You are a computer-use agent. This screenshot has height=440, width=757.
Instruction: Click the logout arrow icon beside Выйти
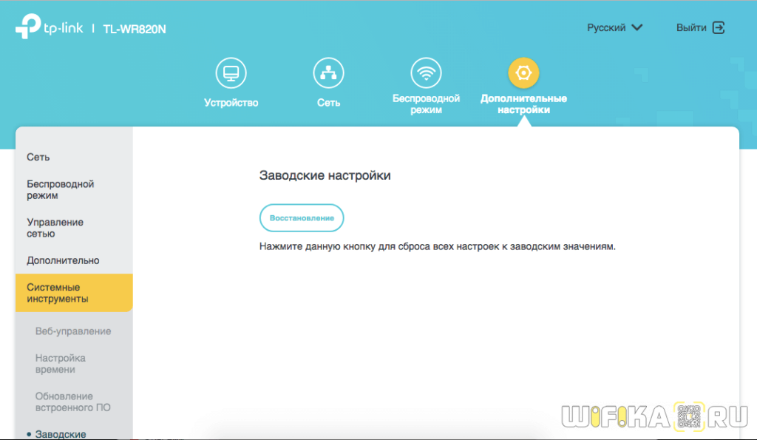pyautogui.click(x=718, y=28)
